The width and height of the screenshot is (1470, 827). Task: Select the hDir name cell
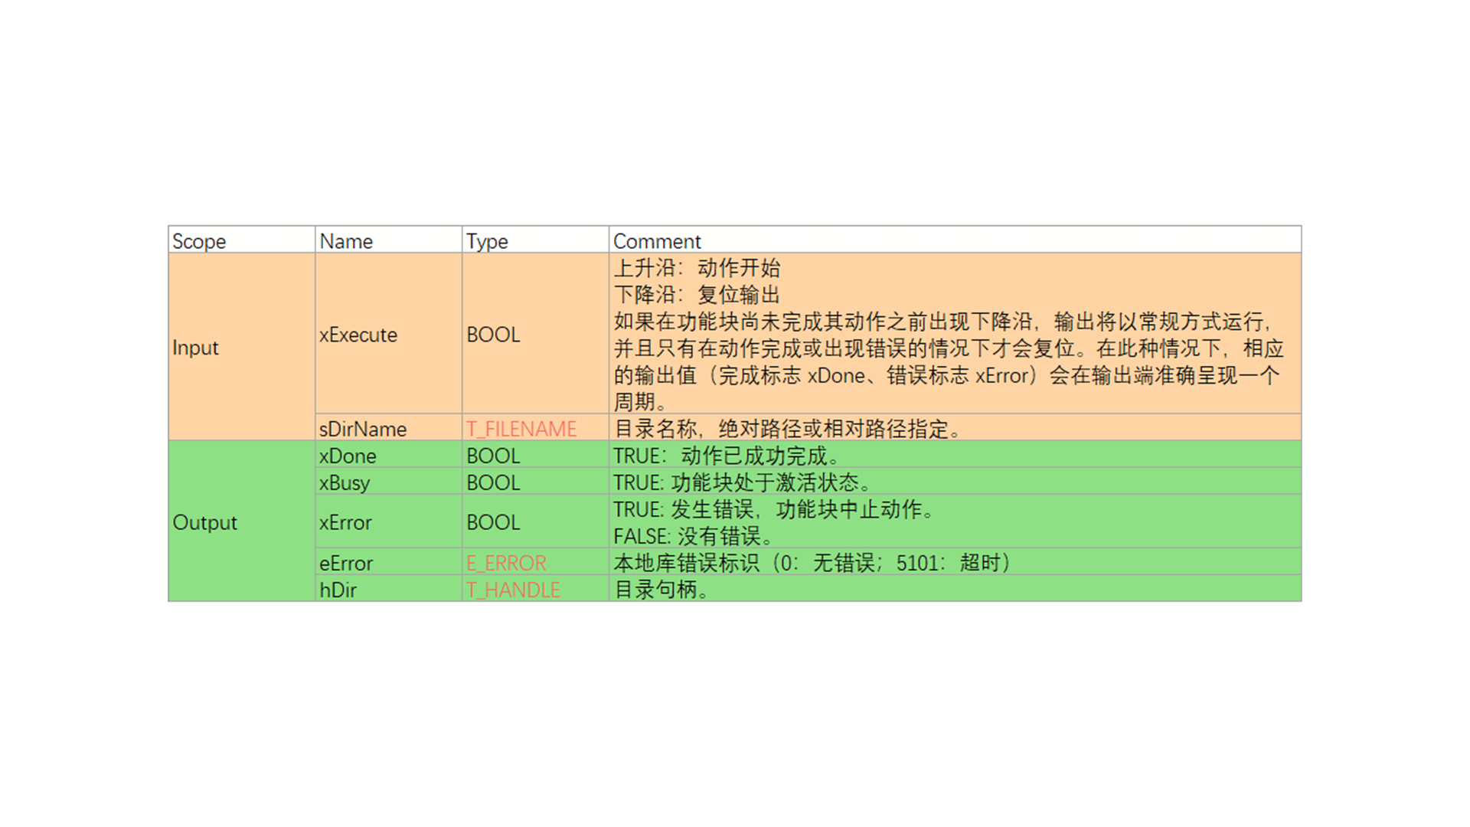[x=338, y=590]
